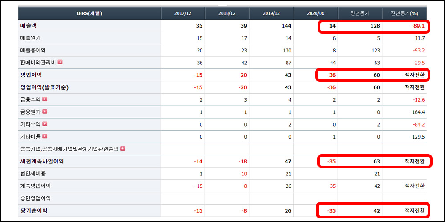
Task: Expand the 기타수익 row plus icon
Action: click(x=44, y=124)
